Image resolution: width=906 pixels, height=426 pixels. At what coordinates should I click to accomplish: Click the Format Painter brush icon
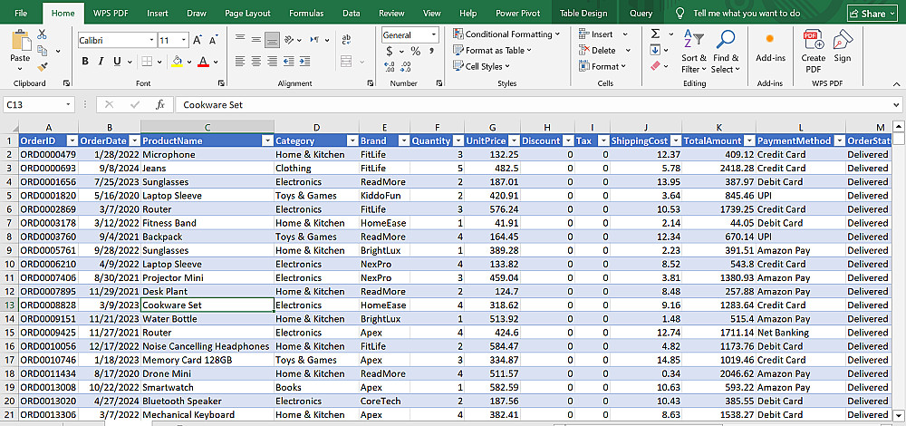click(x=43, y=66)
